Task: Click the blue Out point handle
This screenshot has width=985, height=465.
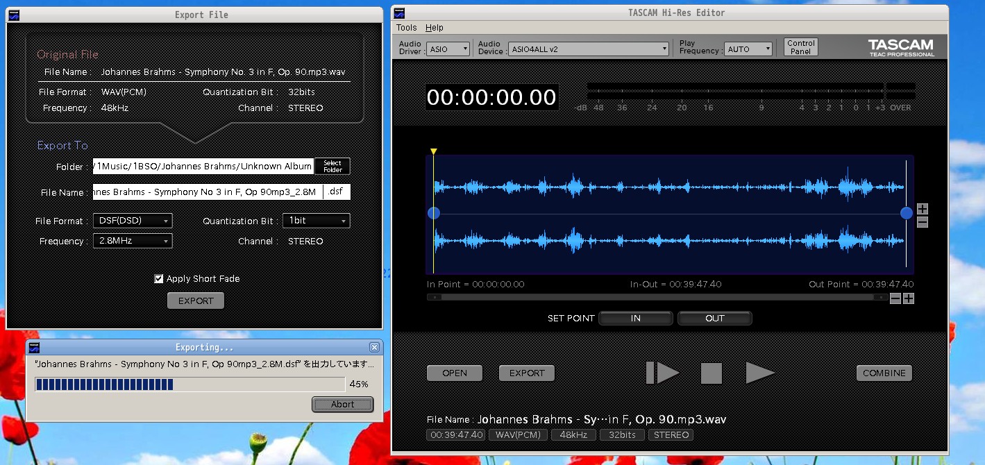Action: coord(906,213)
